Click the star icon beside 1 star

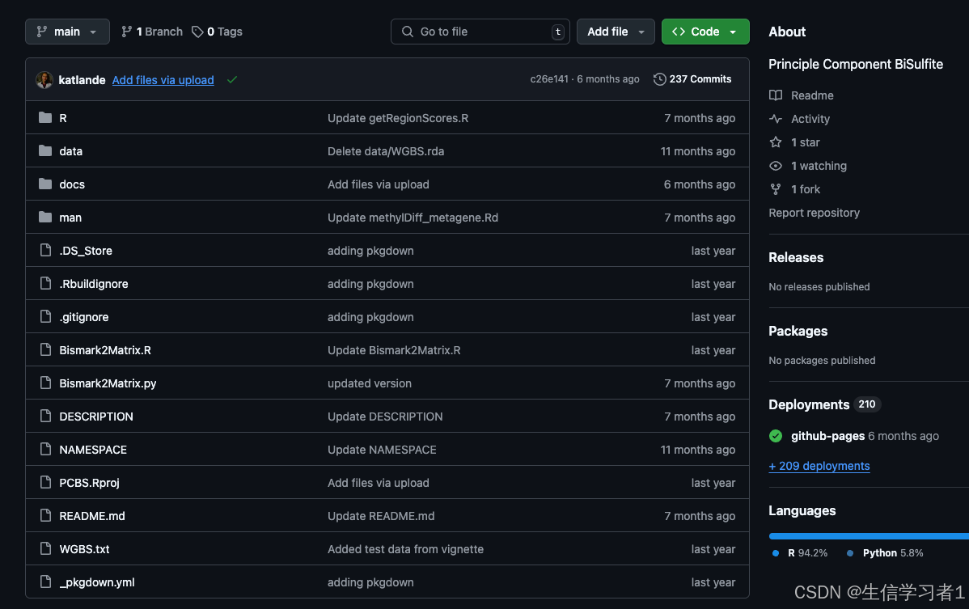776,142
